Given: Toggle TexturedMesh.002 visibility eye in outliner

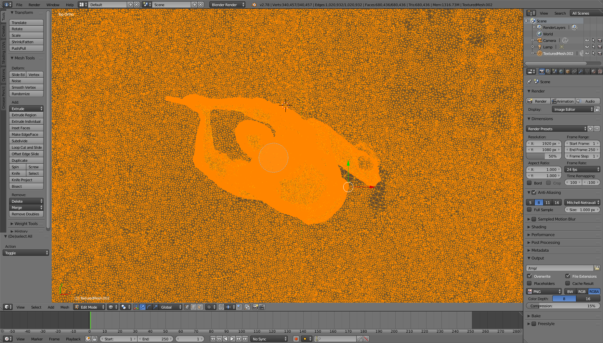Looking at the screenshot, I should [x=587, y=53].
